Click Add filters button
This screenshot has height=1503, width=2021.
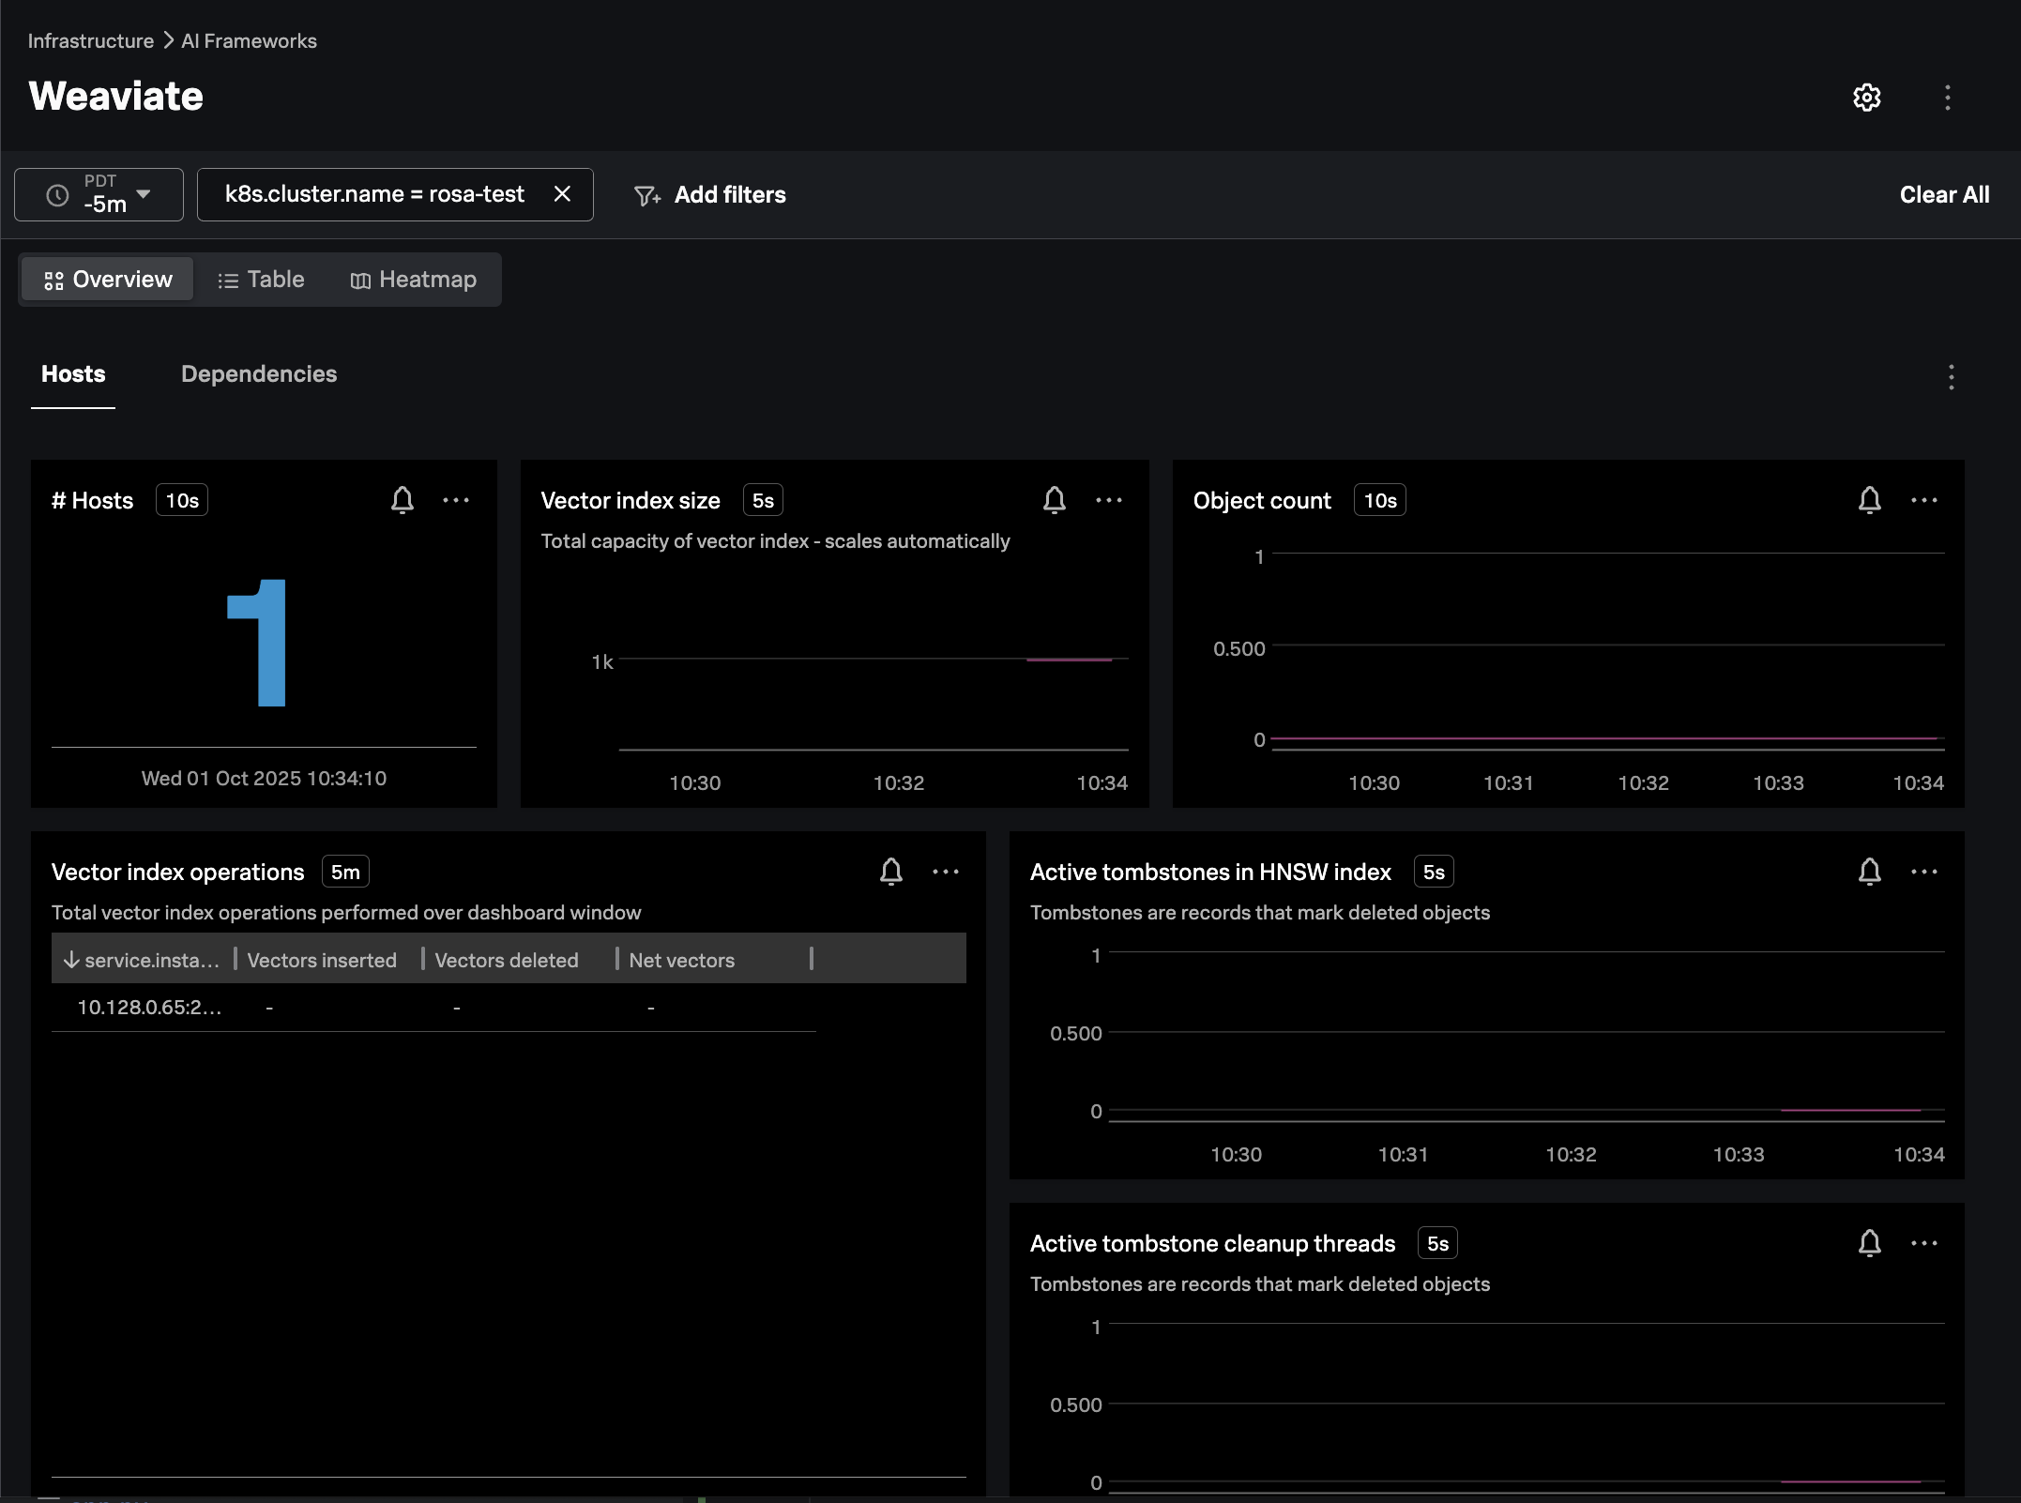(710, 194)
